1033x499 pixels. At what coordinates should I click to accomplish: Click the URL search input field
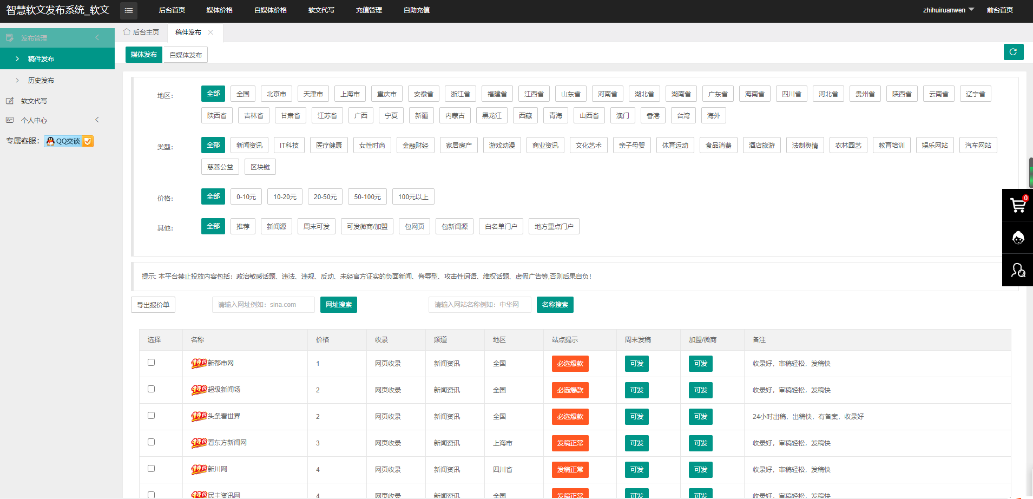pos(264,305)
